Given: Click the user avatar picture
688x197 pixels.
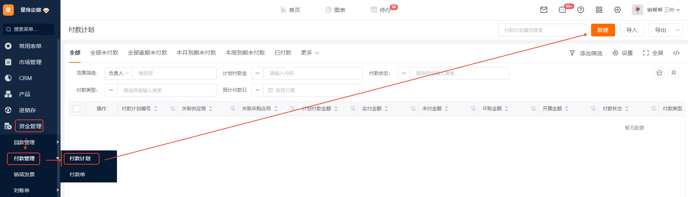Looking at the screenshot, I should [x=637, y=10].
